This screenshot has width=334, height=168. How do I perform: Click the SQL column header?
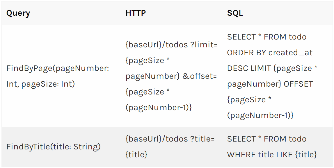click(235, 13)
